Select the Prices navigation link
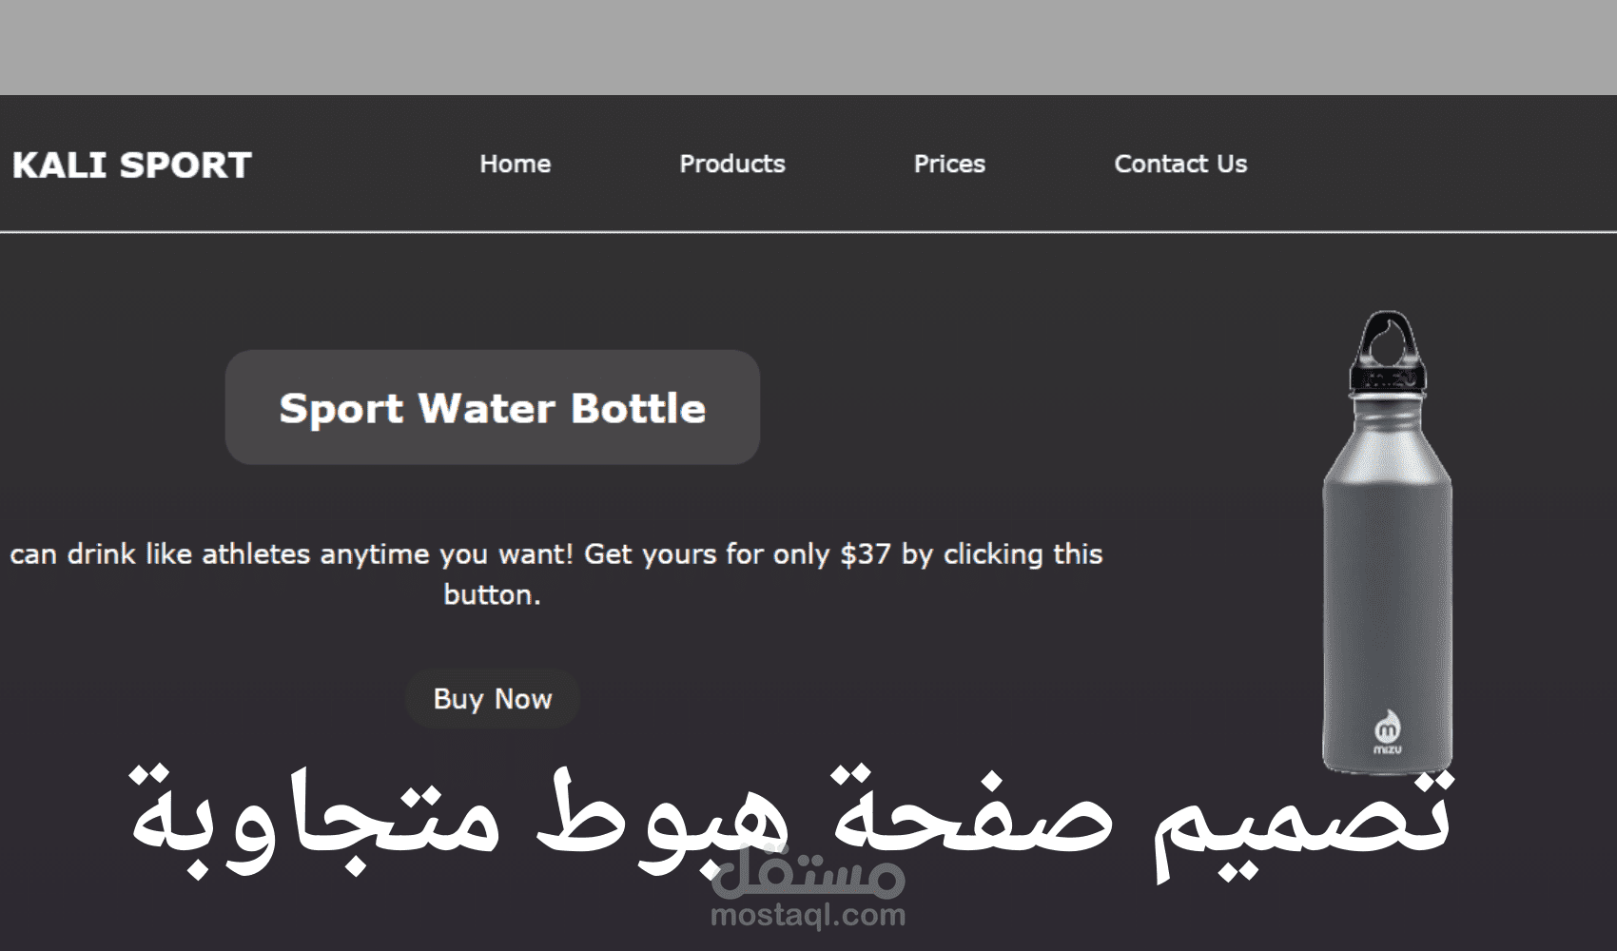The height and width of the screenshot is (951, 1617). 949,164
